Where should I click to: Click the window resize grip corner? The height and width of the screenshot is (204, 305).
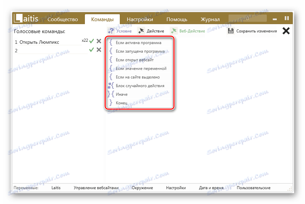[290, 189]
